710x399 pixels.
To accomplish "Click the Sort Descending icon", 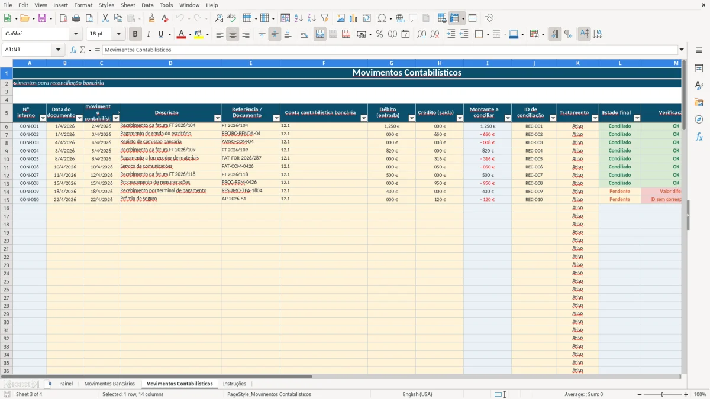I will tap(312, 18).
